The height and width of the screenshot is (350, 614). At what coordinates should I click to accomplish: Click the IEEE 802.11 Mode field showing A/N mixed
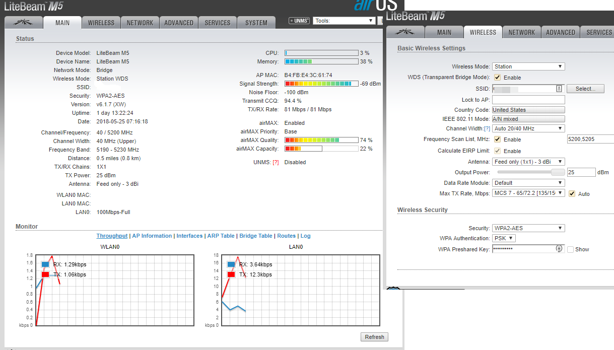(x=528, y=119)
